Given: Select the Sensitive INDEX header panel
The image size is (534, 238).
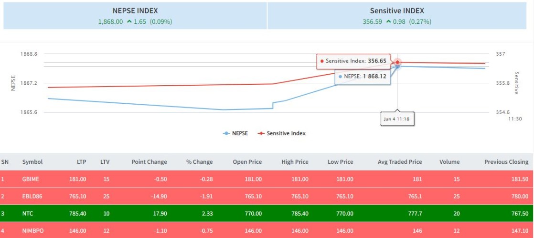Looking at the screenshot, I should tap(396, 16).
